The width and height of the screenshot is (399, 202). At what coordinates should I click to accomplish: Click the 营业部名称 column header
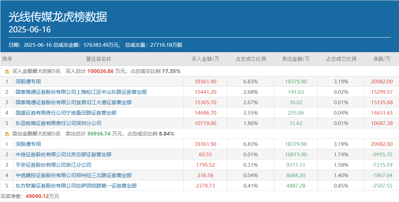[x=98, y=59]
